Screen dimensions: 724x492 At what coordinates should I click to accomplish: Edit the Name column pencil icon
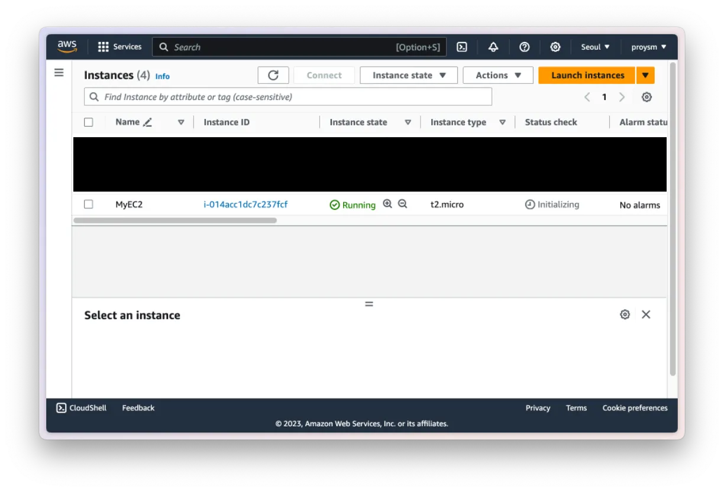point(147,122)
